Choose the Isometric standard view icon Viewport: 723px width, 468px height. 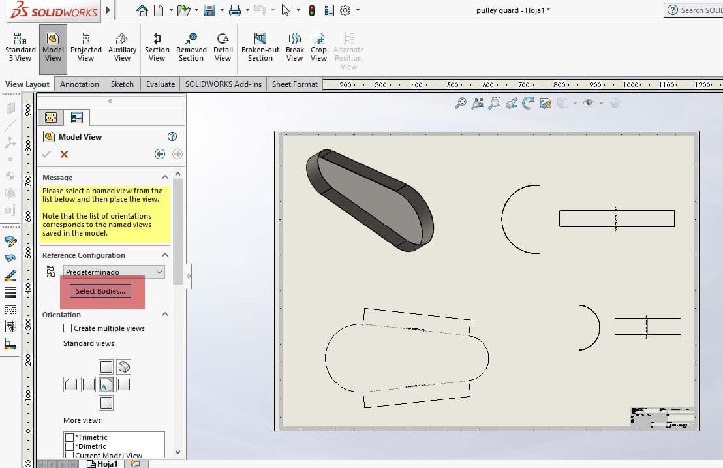122,366
